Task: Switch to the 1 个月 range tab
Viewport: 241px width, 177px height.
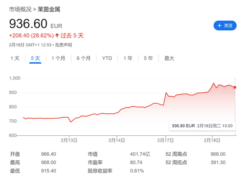Action: point(58,58)
